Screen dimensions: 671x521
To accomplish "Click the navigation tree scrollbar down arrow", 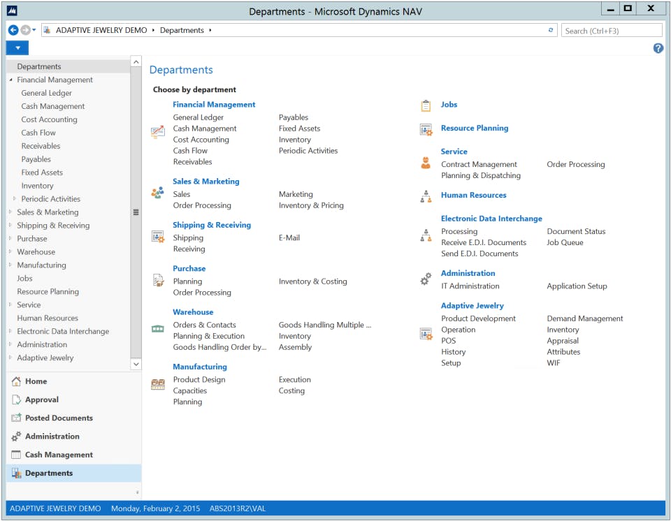I will click(x=136, y=364).
